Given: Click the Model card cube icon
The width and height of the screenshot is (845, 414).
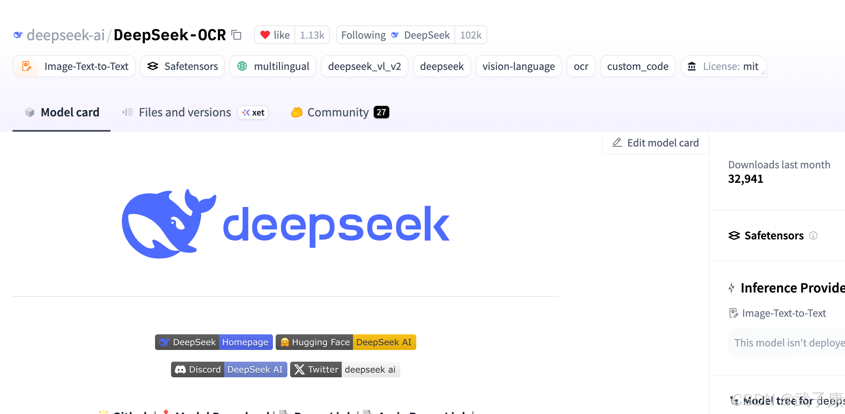Looking at the screenshot, I should click(30, 112).
